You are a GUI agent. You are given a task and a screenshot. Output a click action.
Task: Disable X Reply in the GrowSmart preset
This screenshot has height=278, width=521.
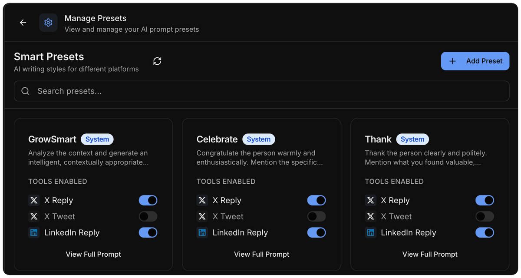click(148, 200)
